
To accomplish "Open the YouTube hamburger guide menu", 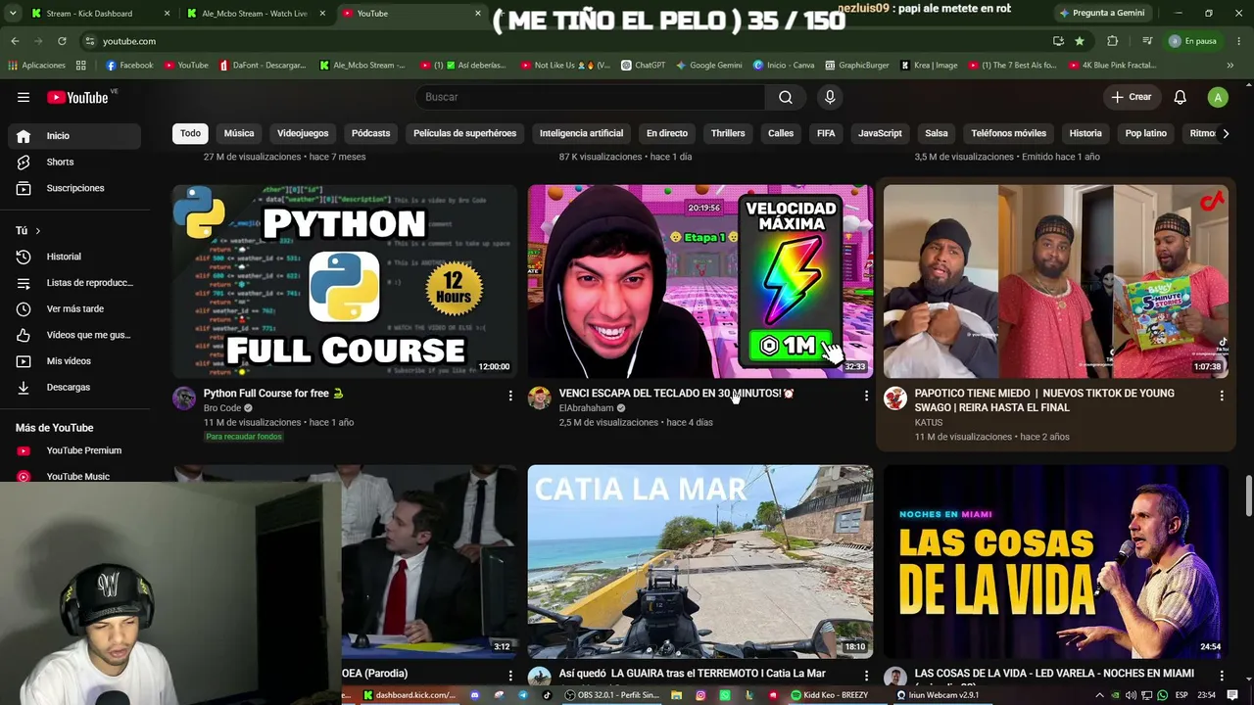I will [24, 97].
